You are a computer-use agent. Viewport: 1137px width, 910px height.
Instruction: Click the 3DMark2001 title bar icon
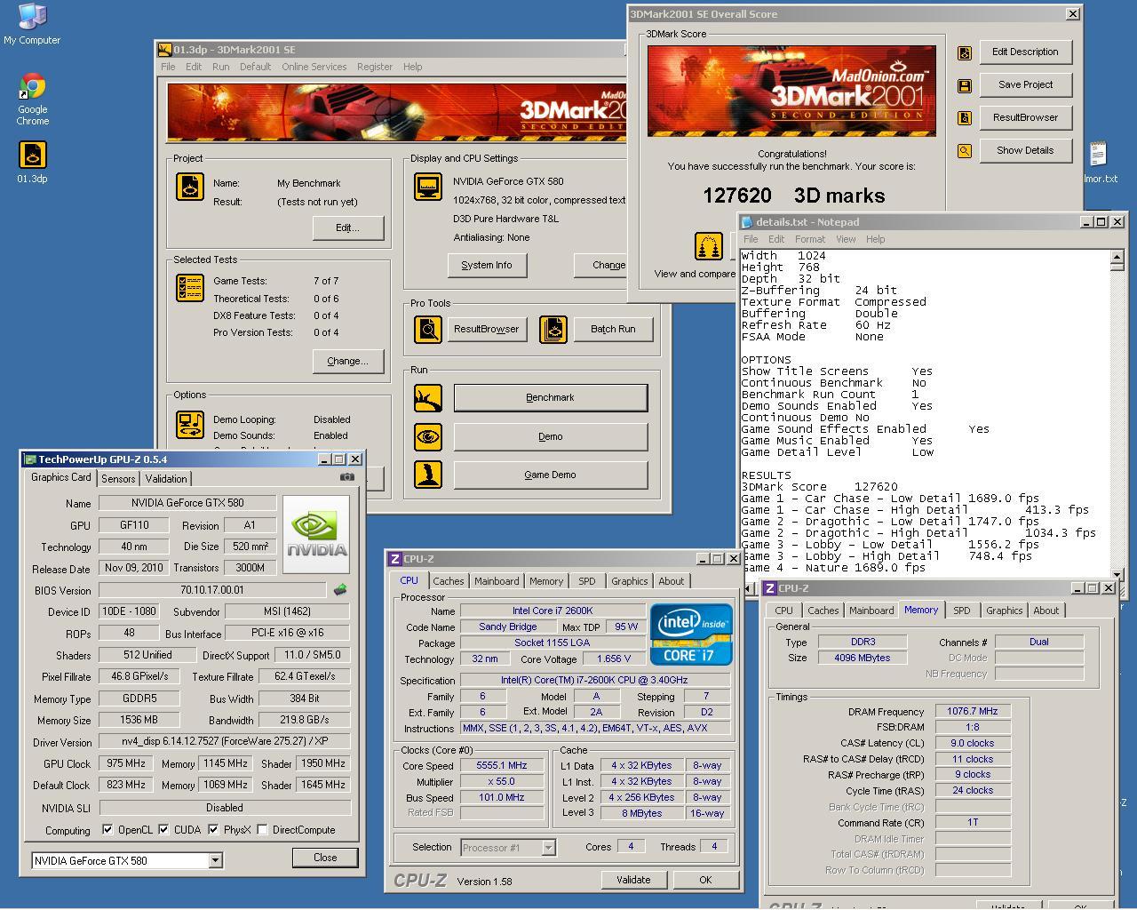point(164,50)
